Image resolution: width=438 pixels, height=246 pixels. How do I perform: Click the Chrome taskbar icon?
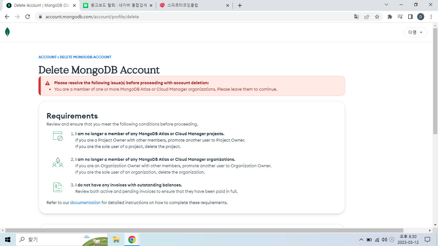132,240
